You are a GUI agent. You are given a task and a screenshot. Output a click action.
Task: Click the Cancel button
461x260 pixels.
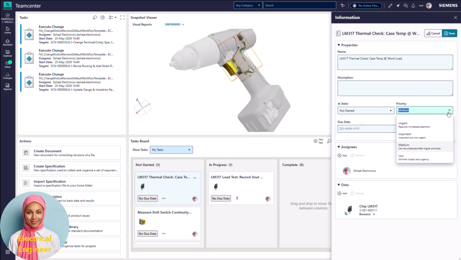[x=433, y=33]
